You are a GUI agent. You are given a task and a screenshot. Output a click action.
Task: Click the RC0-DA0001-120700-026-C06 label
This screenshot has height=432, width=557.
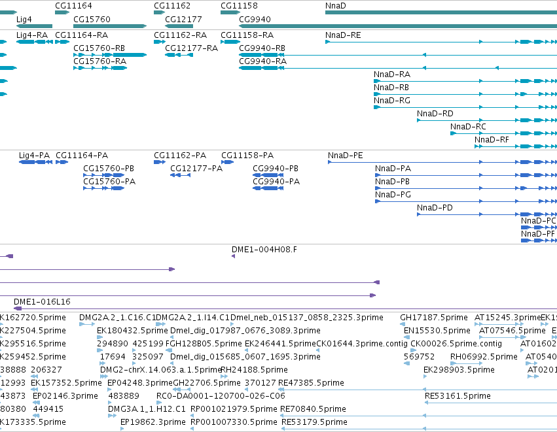221,396
